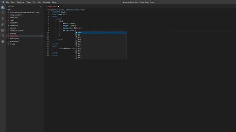This screenshot has height=132, width=236.
Task: Choose '0mm' from the autocomplete list
Action: pos(101,51)
